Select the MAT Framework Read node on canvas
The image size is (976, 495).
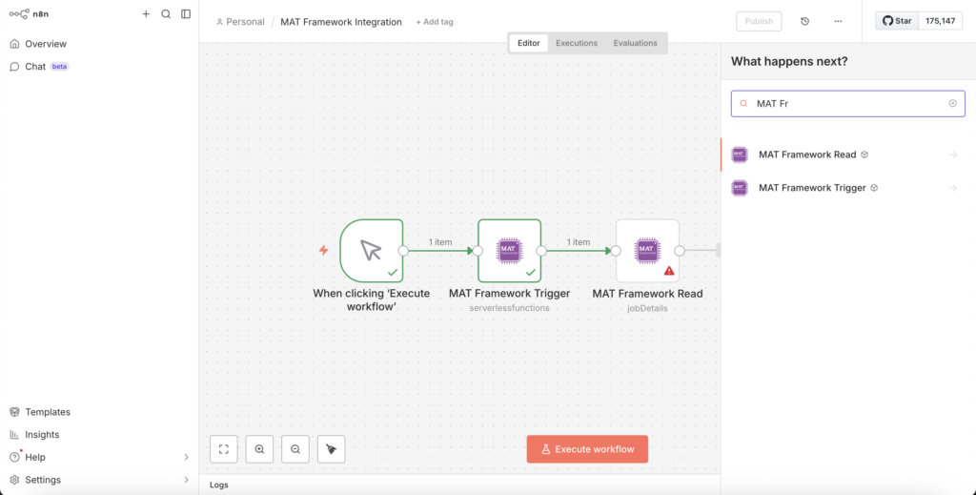(647, 251)
